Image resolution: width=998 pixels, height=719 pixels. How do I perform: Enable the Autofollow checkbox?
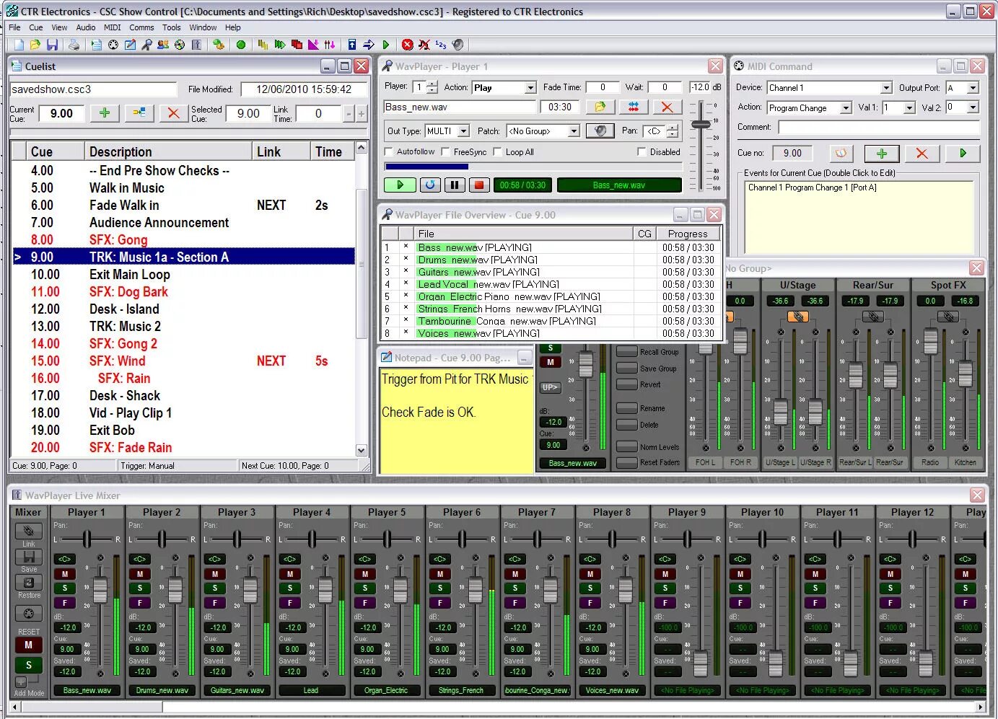(x=389, y=152)
